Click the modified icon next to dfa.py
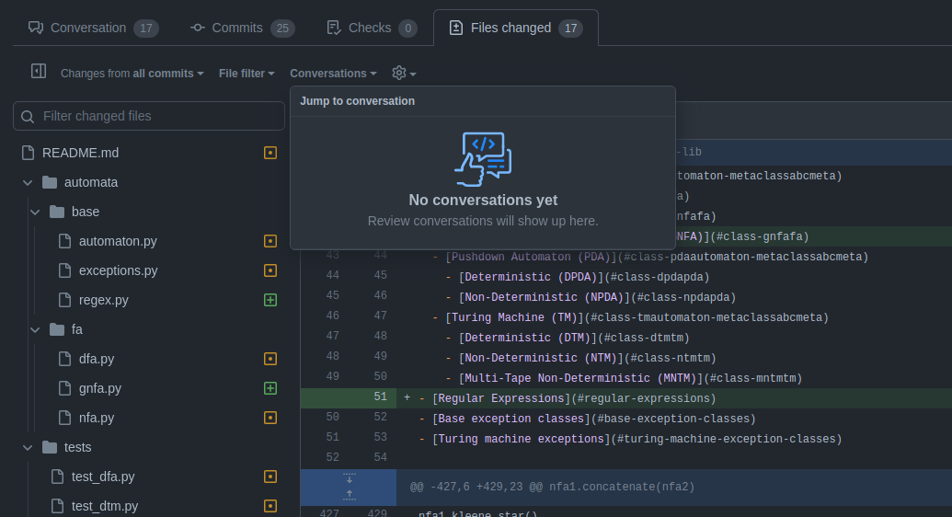This screenshot has width=952, height=517. click(x=270, y=359)
